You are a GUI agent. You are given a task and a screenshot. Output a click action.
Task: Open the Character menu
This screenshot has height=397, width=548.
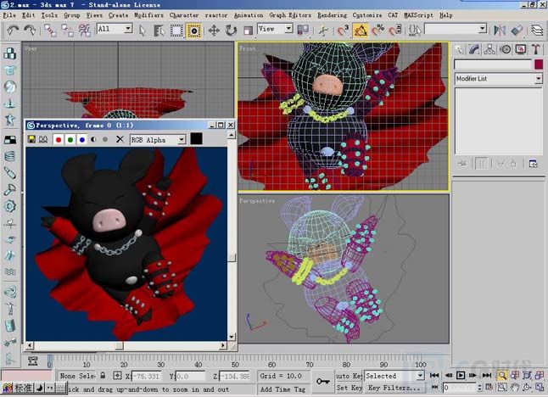coord(184,15)
